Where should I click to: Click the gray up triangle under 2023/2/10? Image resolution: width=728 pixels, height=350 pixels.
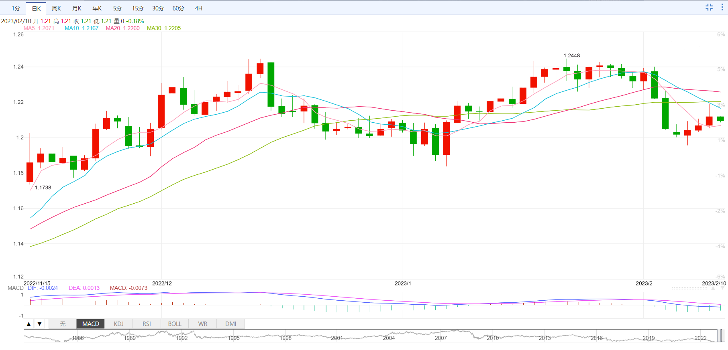(713, 288)
